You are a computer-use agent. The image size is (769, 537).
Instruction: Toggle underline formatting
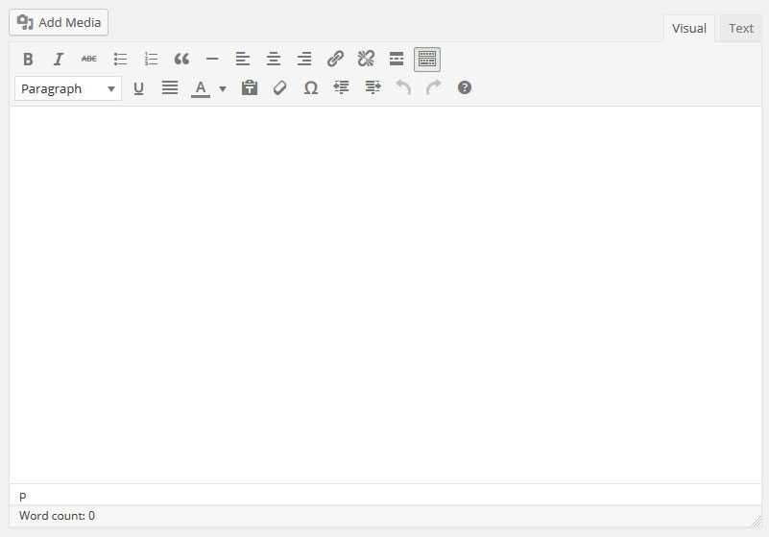click(139, 88)
